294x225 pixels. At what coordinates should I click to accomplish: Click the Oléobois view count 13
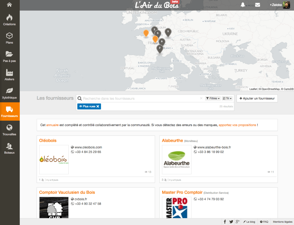(x=148, y=172)
